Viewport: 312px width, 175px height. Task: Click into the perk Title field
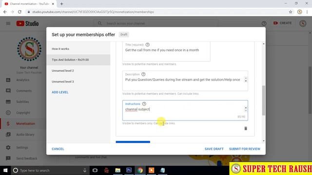click(166, 52)
